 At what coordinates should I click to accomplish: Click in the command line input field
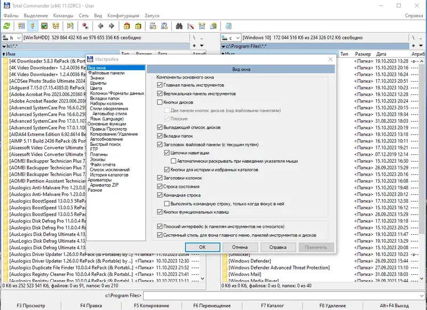281,296
